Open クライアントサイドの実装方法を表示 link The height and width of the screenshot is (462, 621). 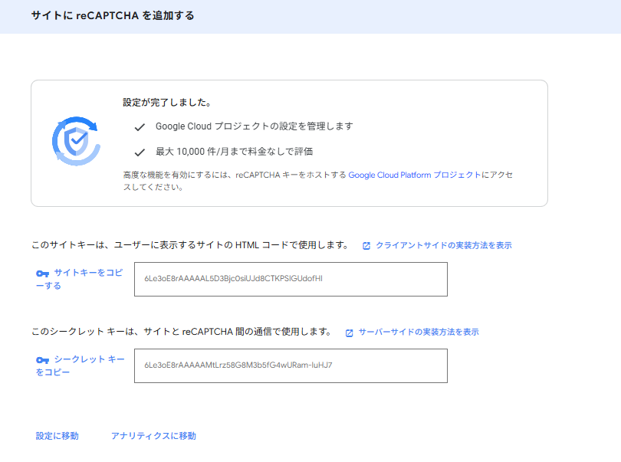point(444,245)
